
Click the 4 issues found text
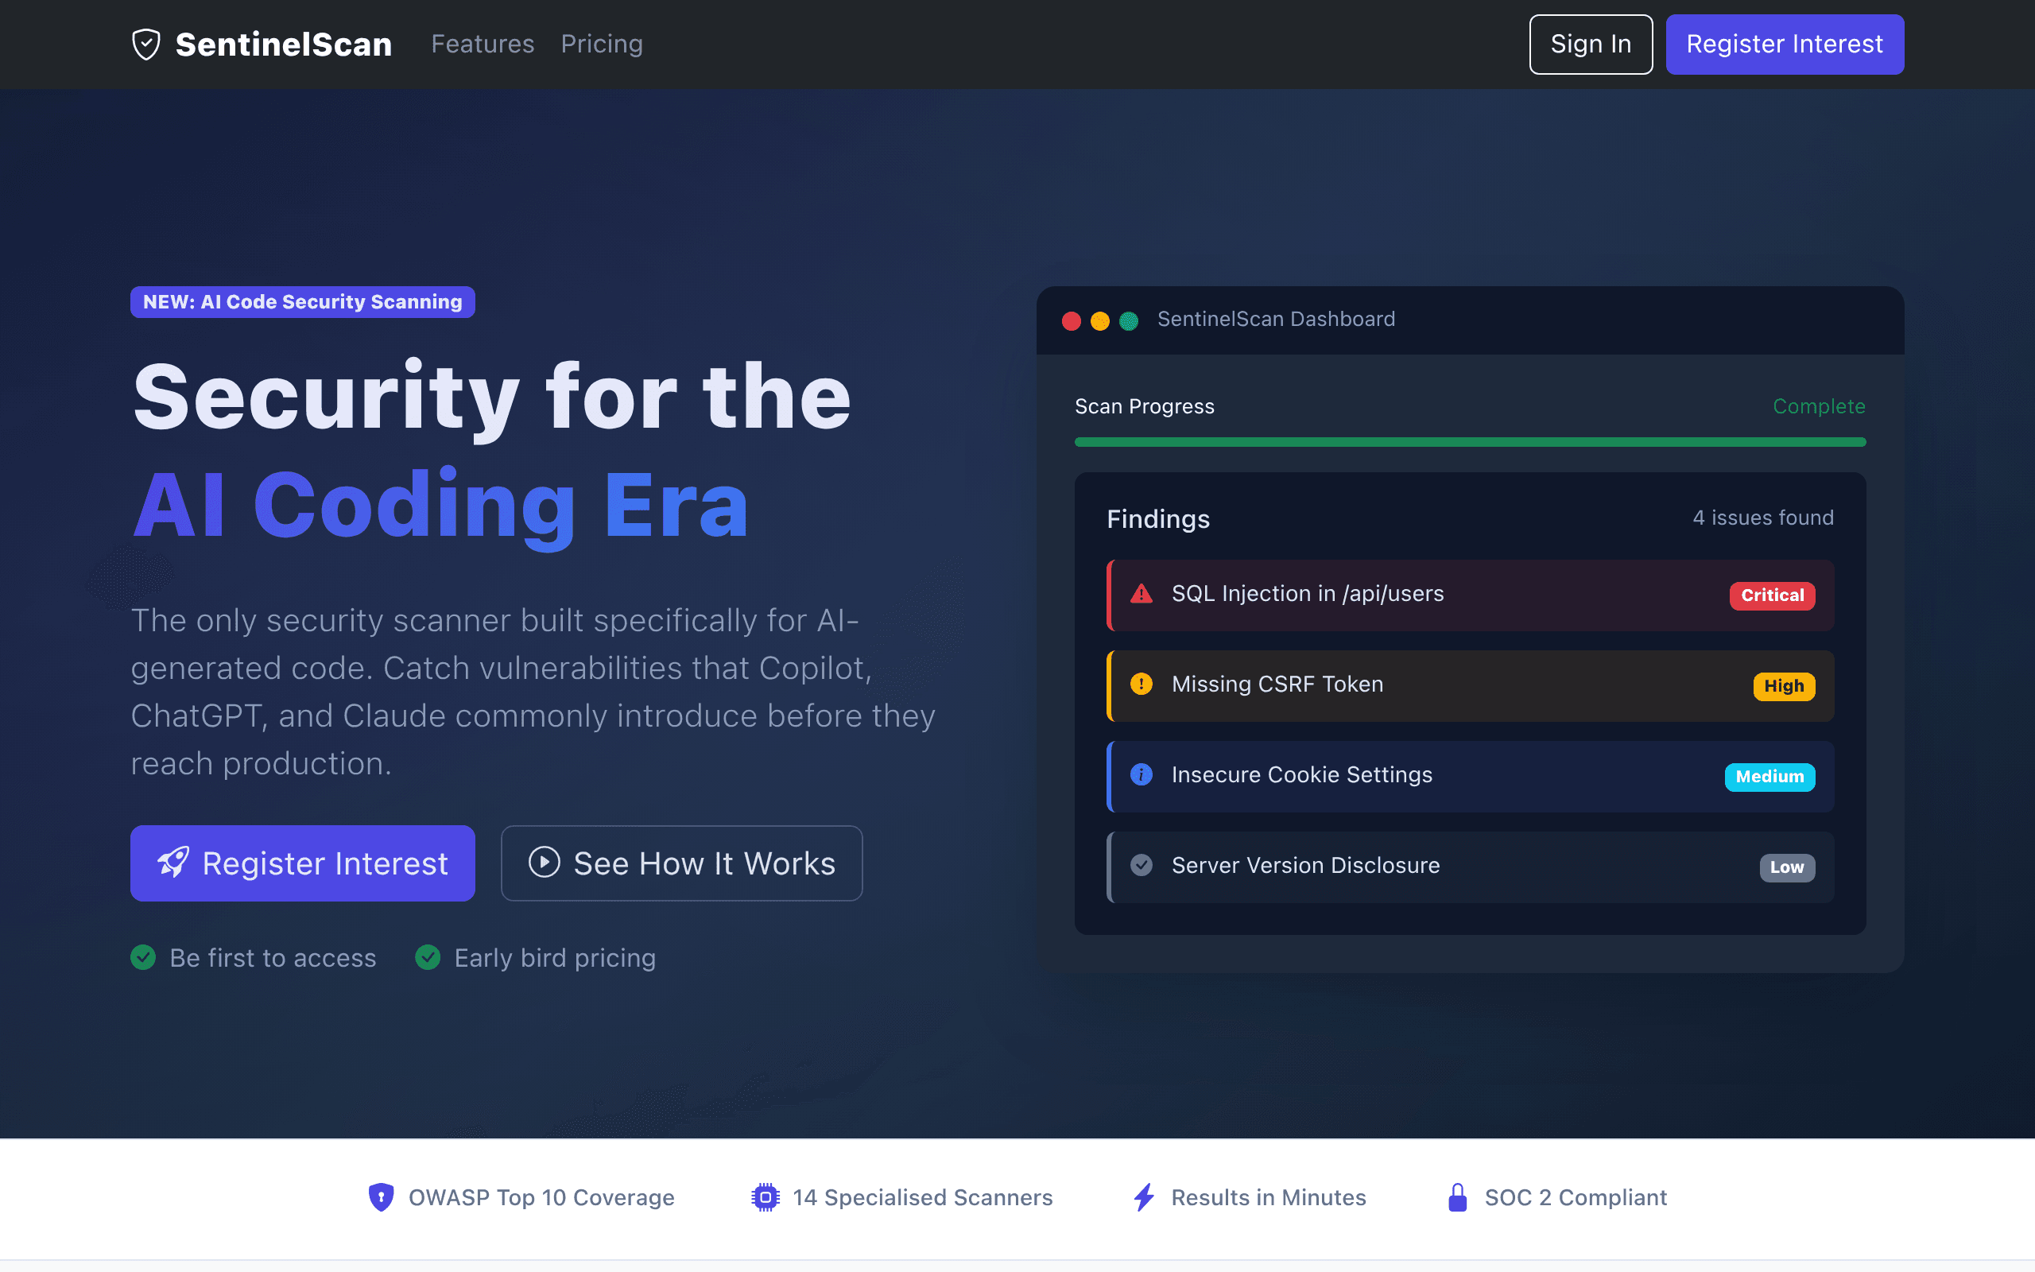[1762, 518]
